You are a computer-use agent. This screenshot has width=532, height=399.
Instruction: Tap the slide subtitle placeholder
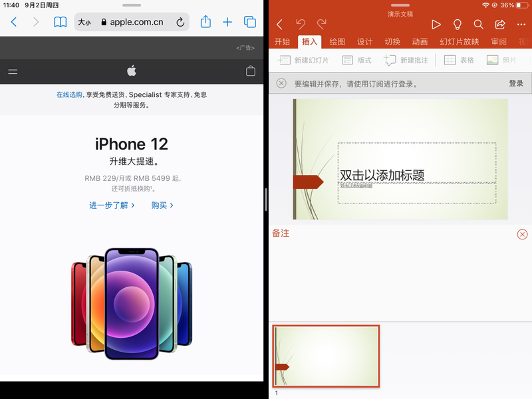417,193
